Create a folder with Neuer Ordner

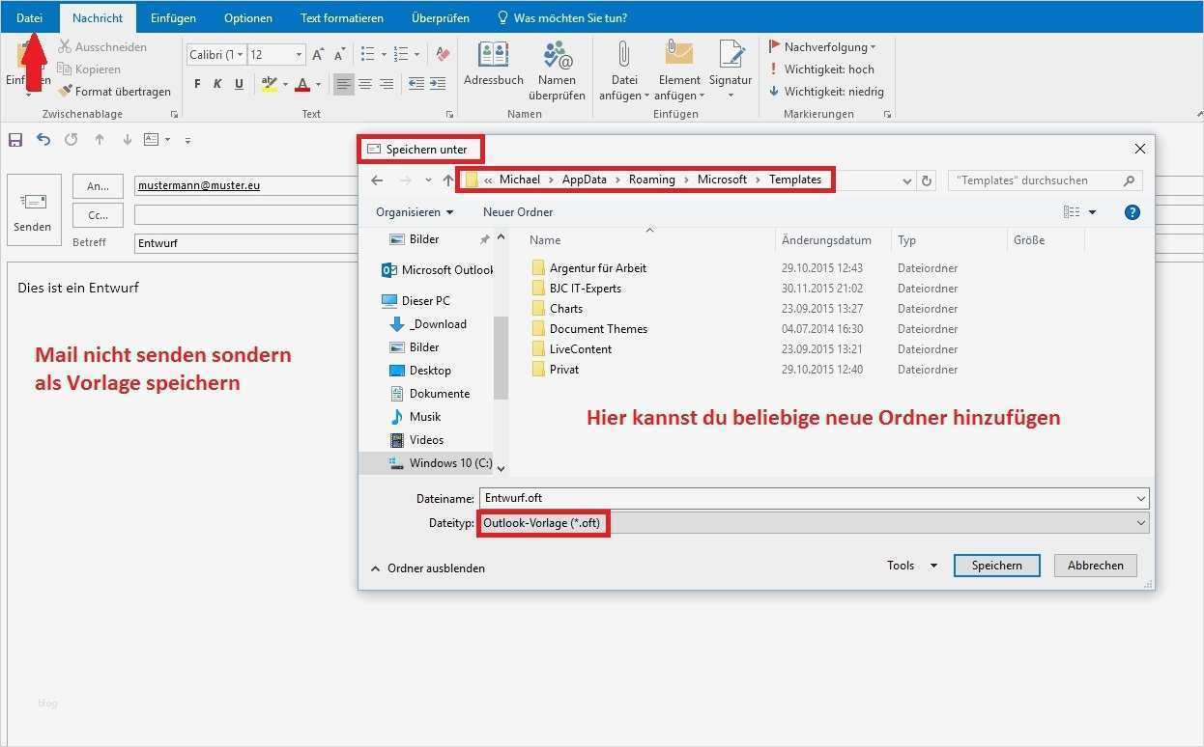coord(520,211)
